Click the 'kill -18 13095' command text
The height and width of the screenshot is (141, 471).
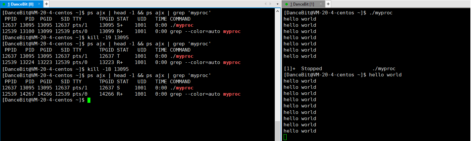108,69
